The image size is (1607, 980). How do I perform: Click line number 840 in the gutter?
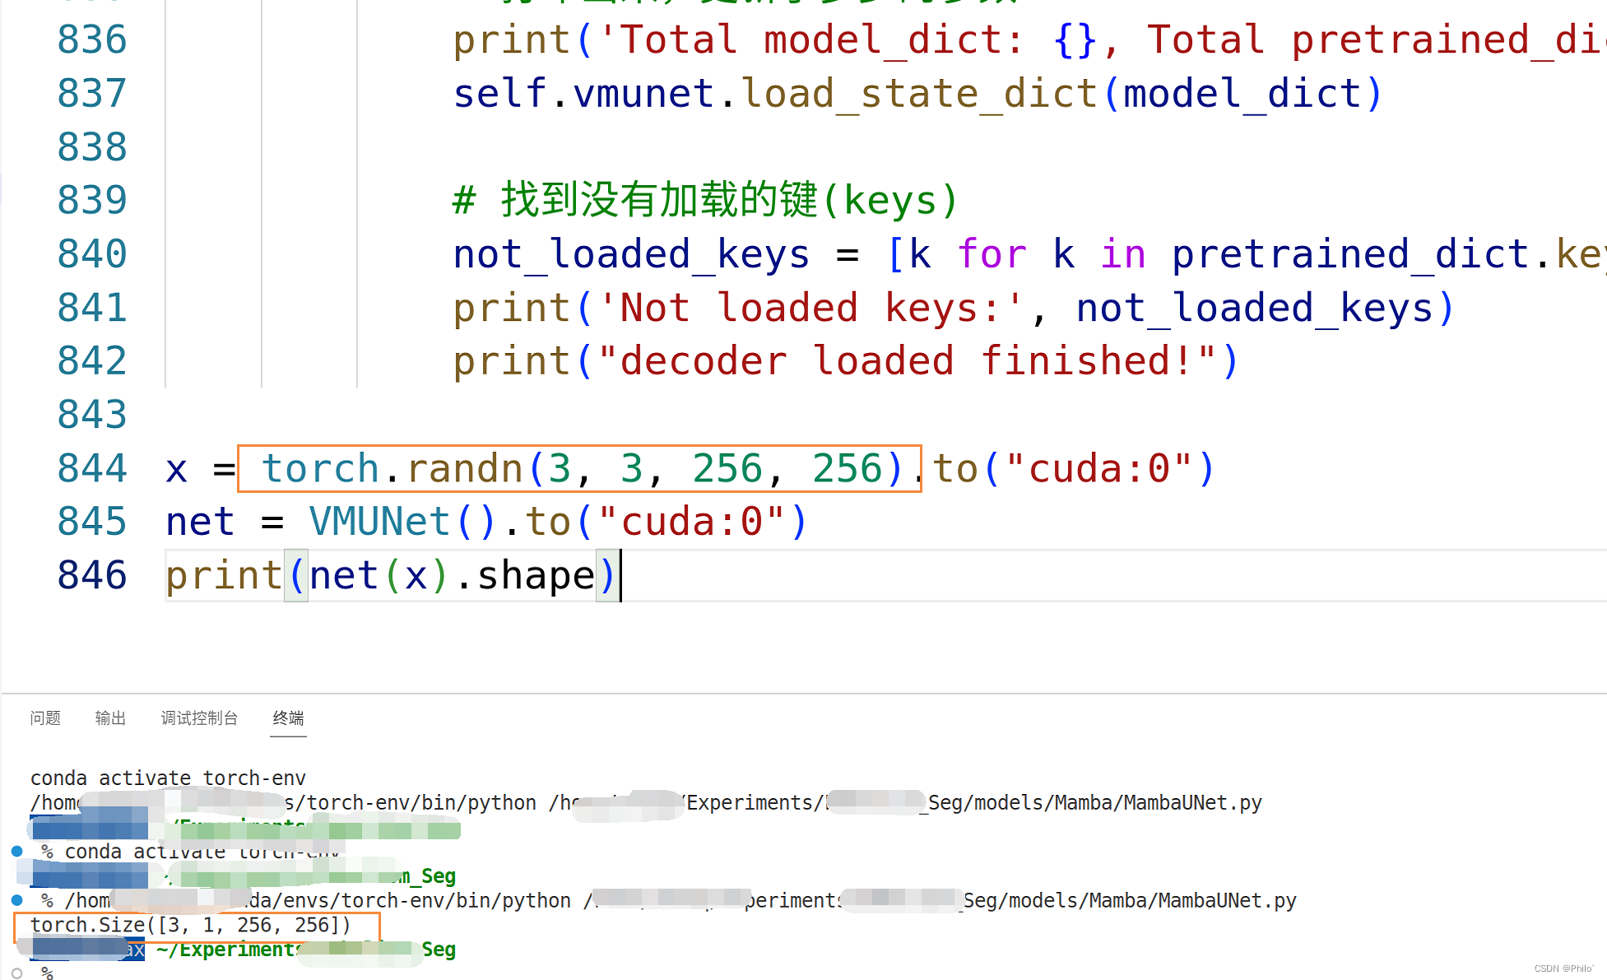[x=92, y=254]
